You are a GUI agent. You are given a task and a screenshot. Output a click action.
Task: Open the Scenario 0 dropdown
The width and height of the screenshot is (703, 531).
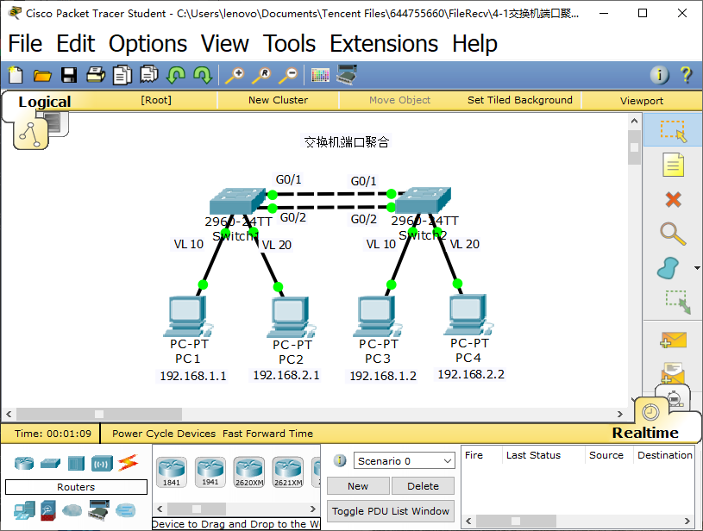(x=404, y=460)
